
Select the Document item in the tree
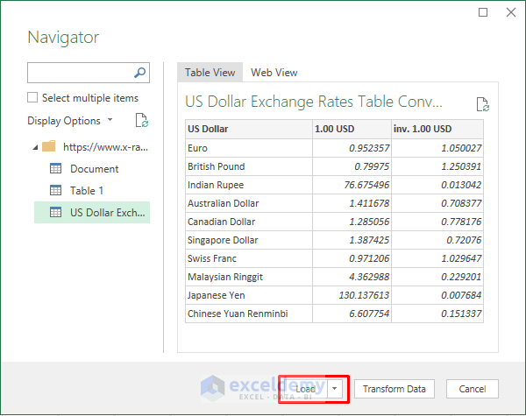click(95, 169)
